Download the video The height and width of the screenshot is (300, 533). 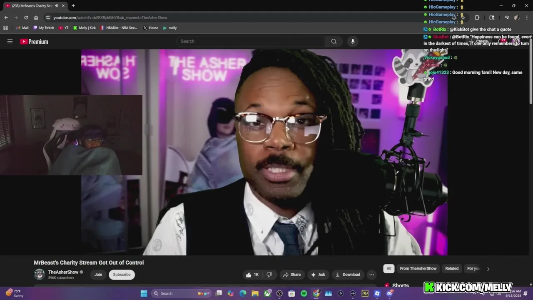[x=348, y=275]
